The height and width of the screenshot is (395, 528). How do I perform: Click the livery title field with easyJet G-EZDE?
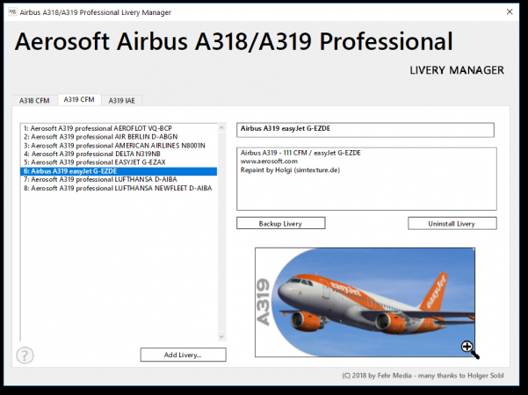[365, 130]
